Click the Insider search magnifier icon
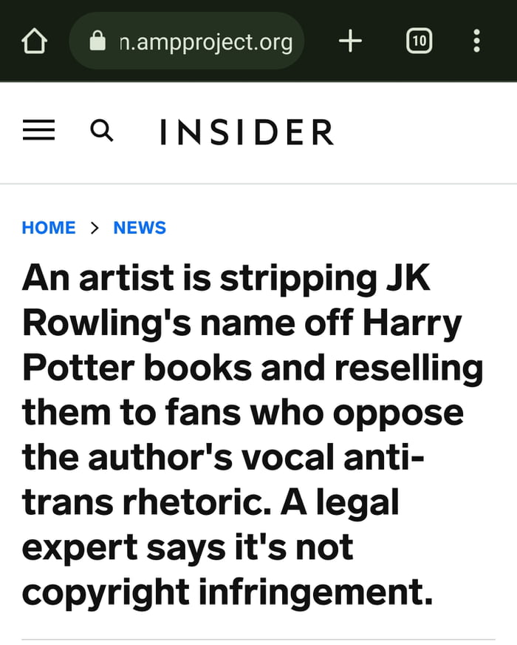517x645 pixels. [x=102, y=131]
